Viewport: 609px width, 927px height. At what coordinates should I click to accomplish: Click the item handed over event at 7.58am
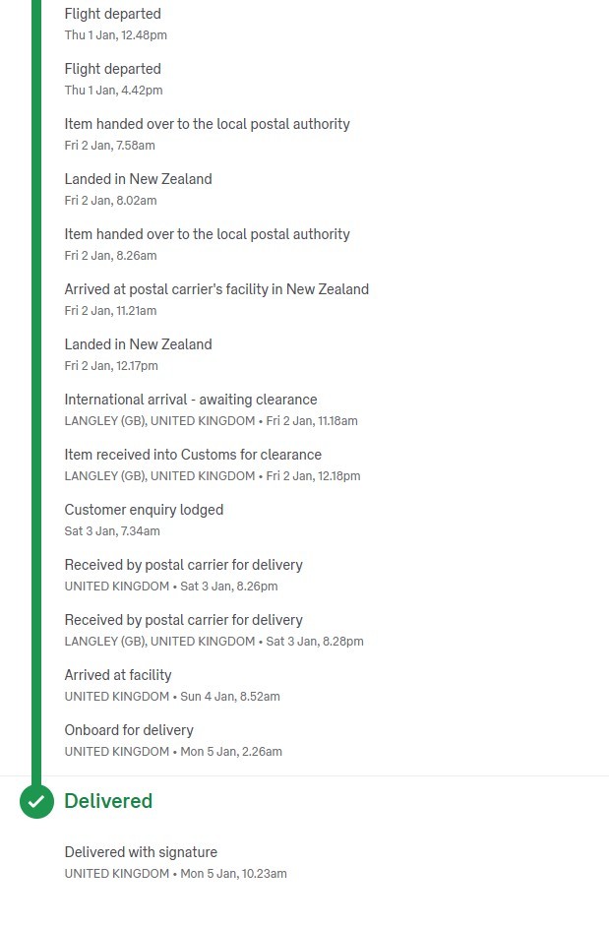point(207,124)
